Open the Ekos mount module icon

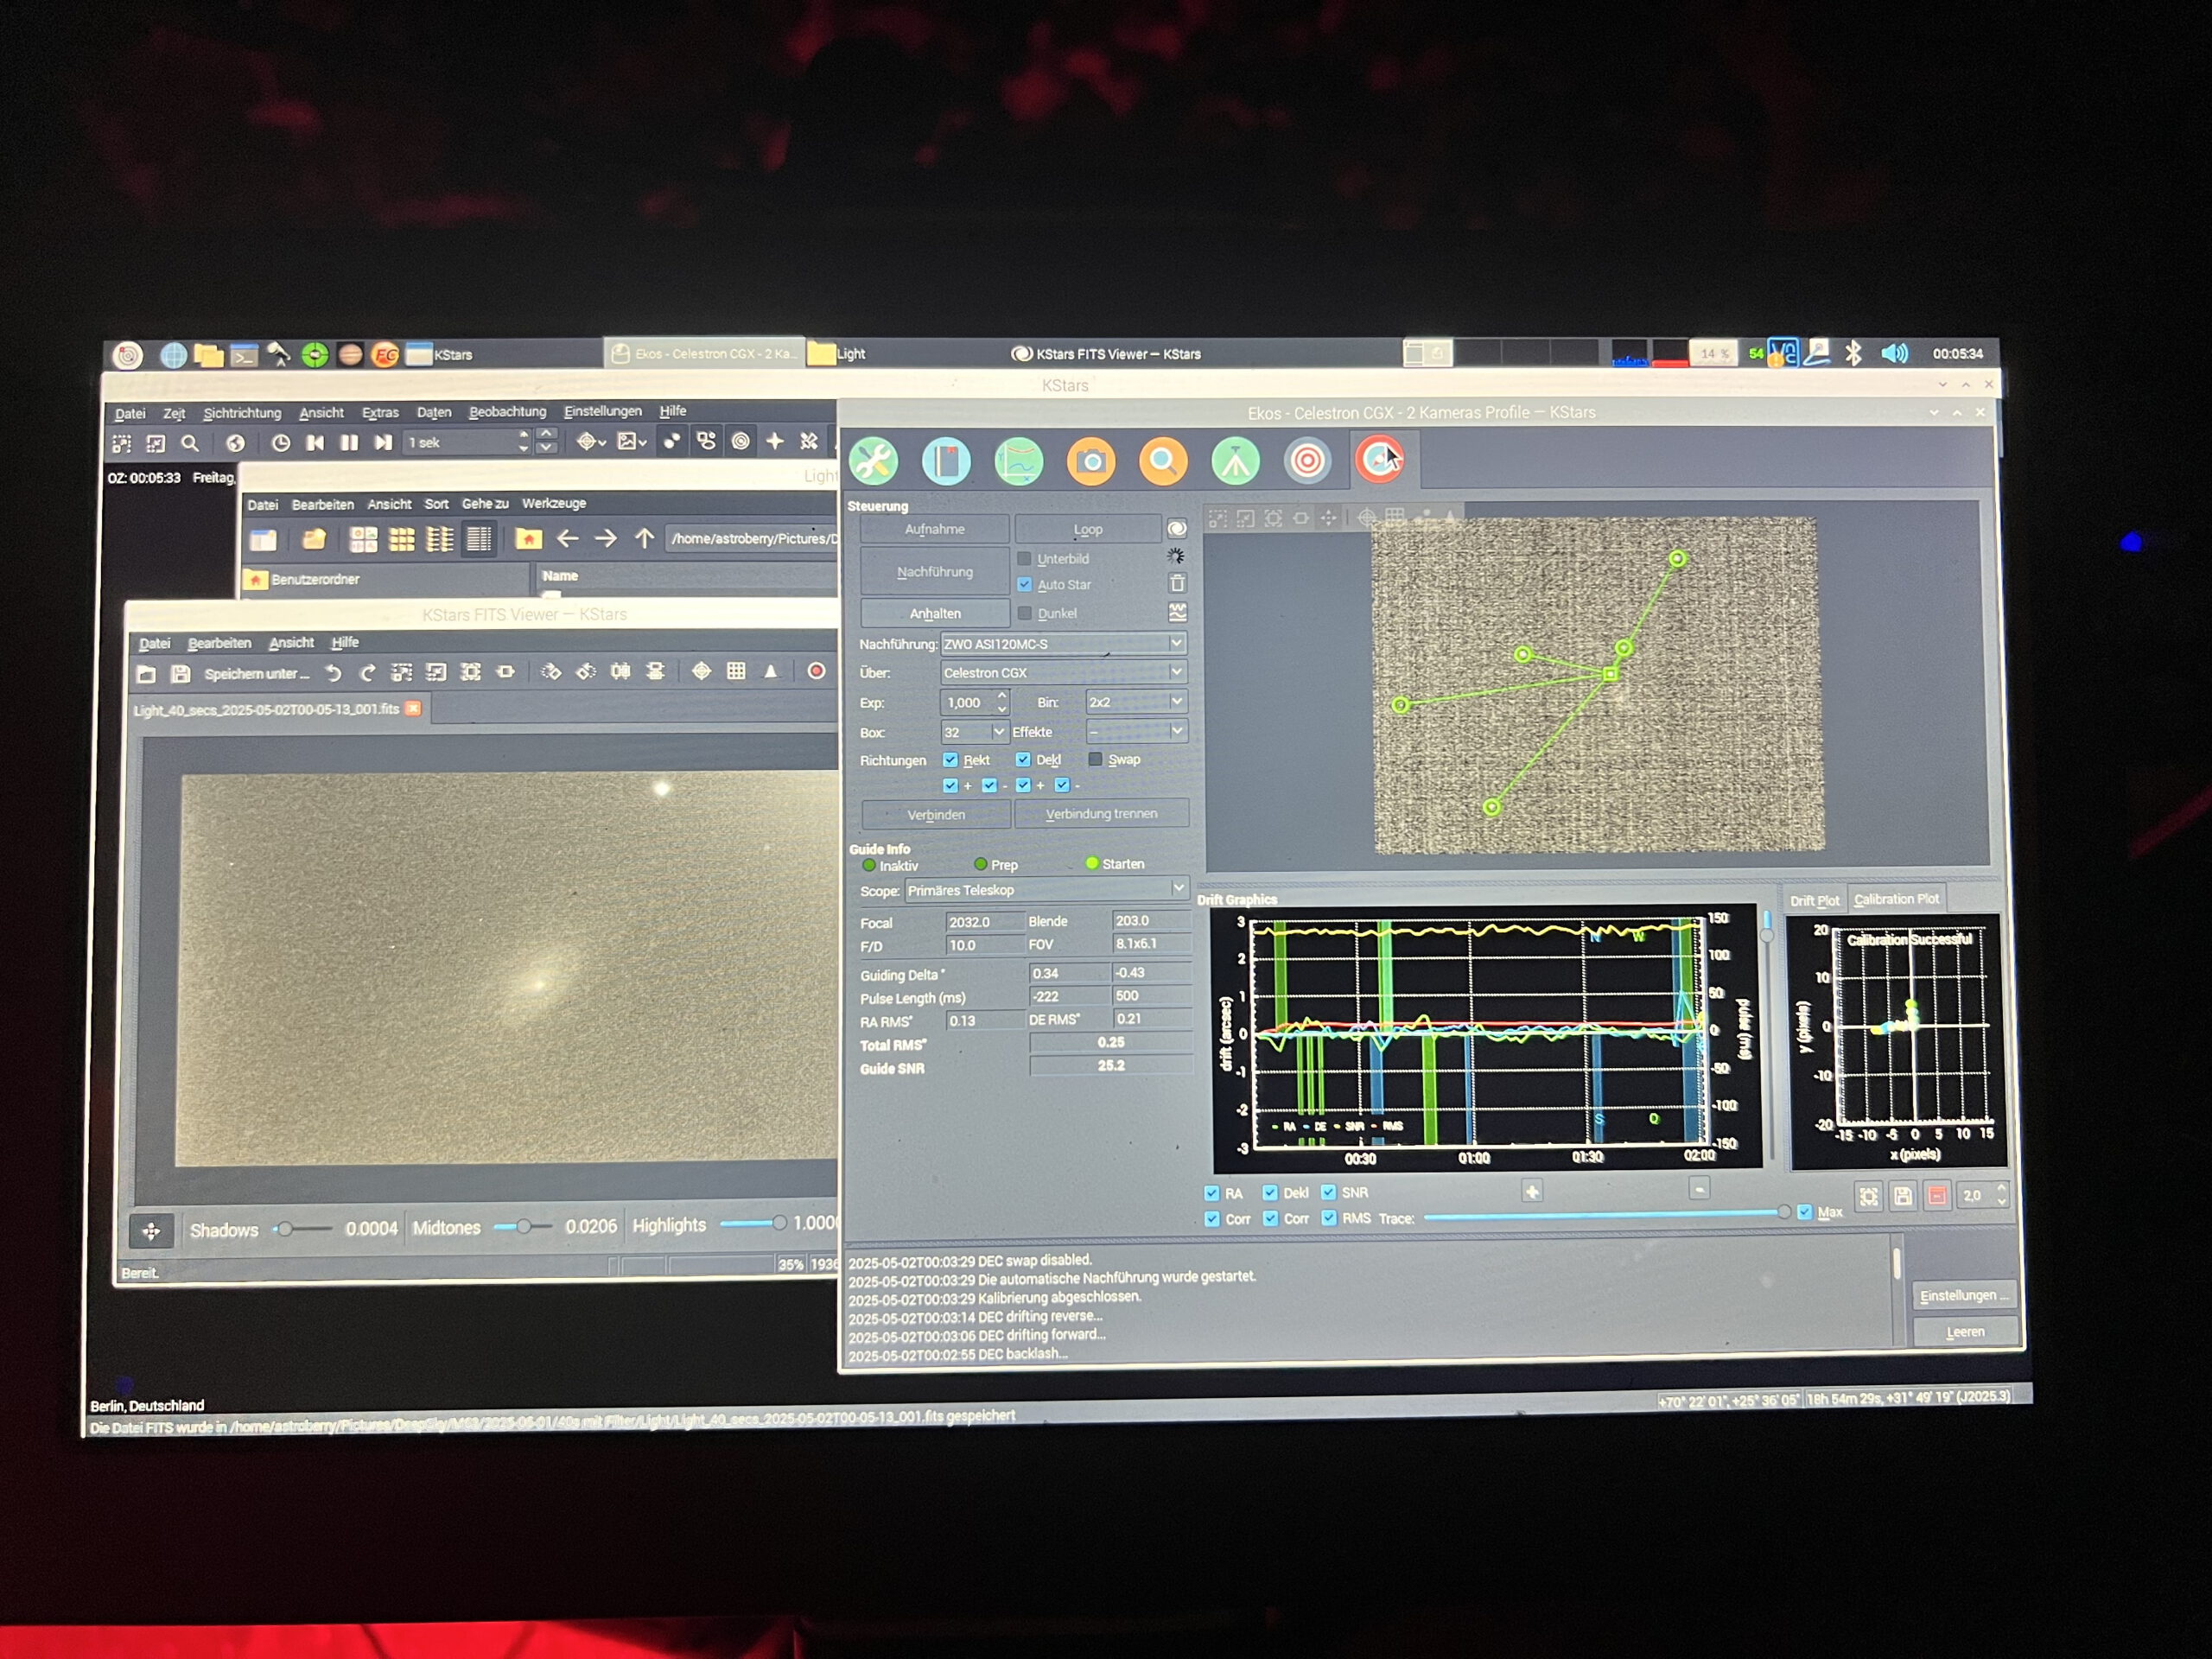coord(1235,461)
